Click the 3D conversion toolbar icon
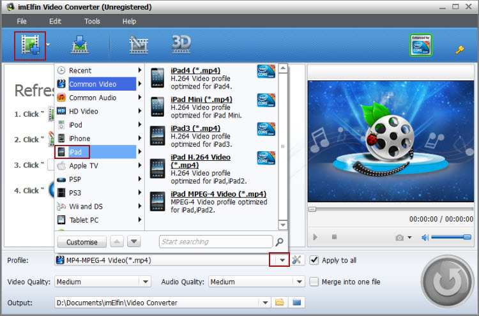The width and height of the screenshot is (479, 316). click(x=181, y=44)
